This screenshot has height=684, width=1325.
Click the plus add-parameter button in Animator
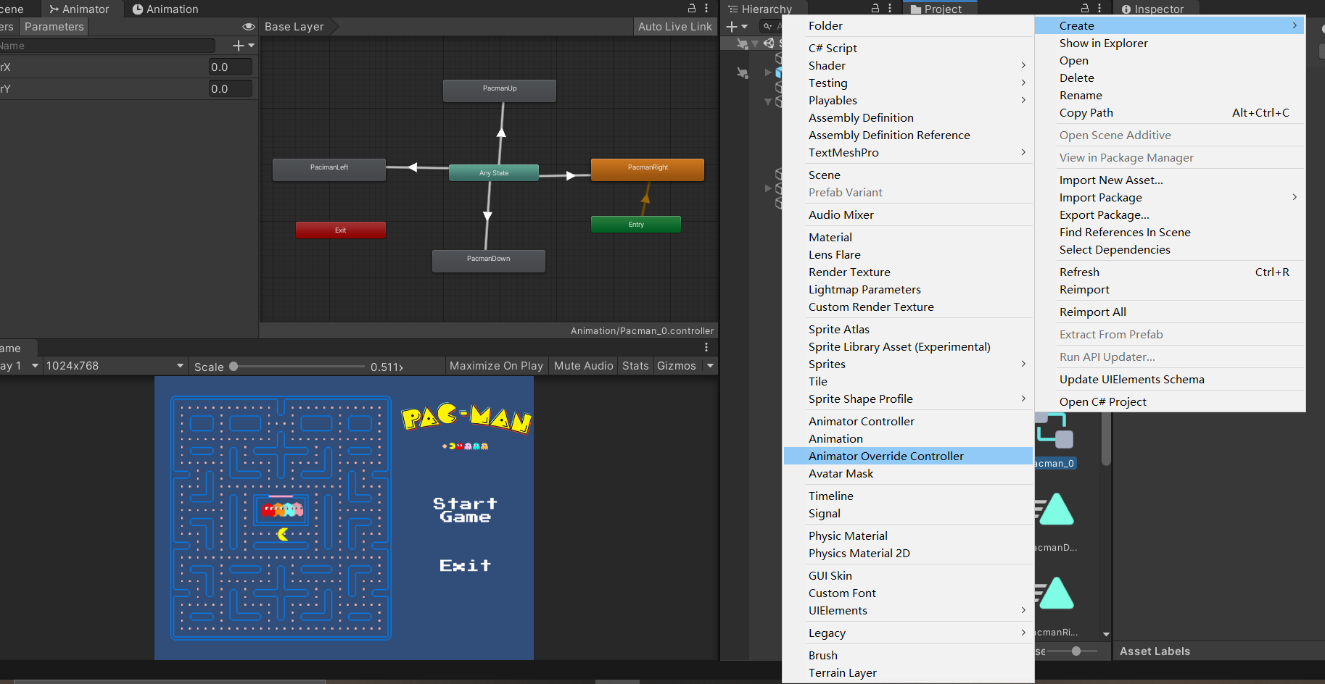(243, 46)
